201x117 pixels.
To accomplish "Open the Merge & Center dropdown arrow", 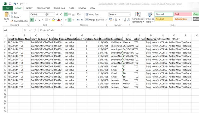I will pyautogui.click(x=106, y=20).
